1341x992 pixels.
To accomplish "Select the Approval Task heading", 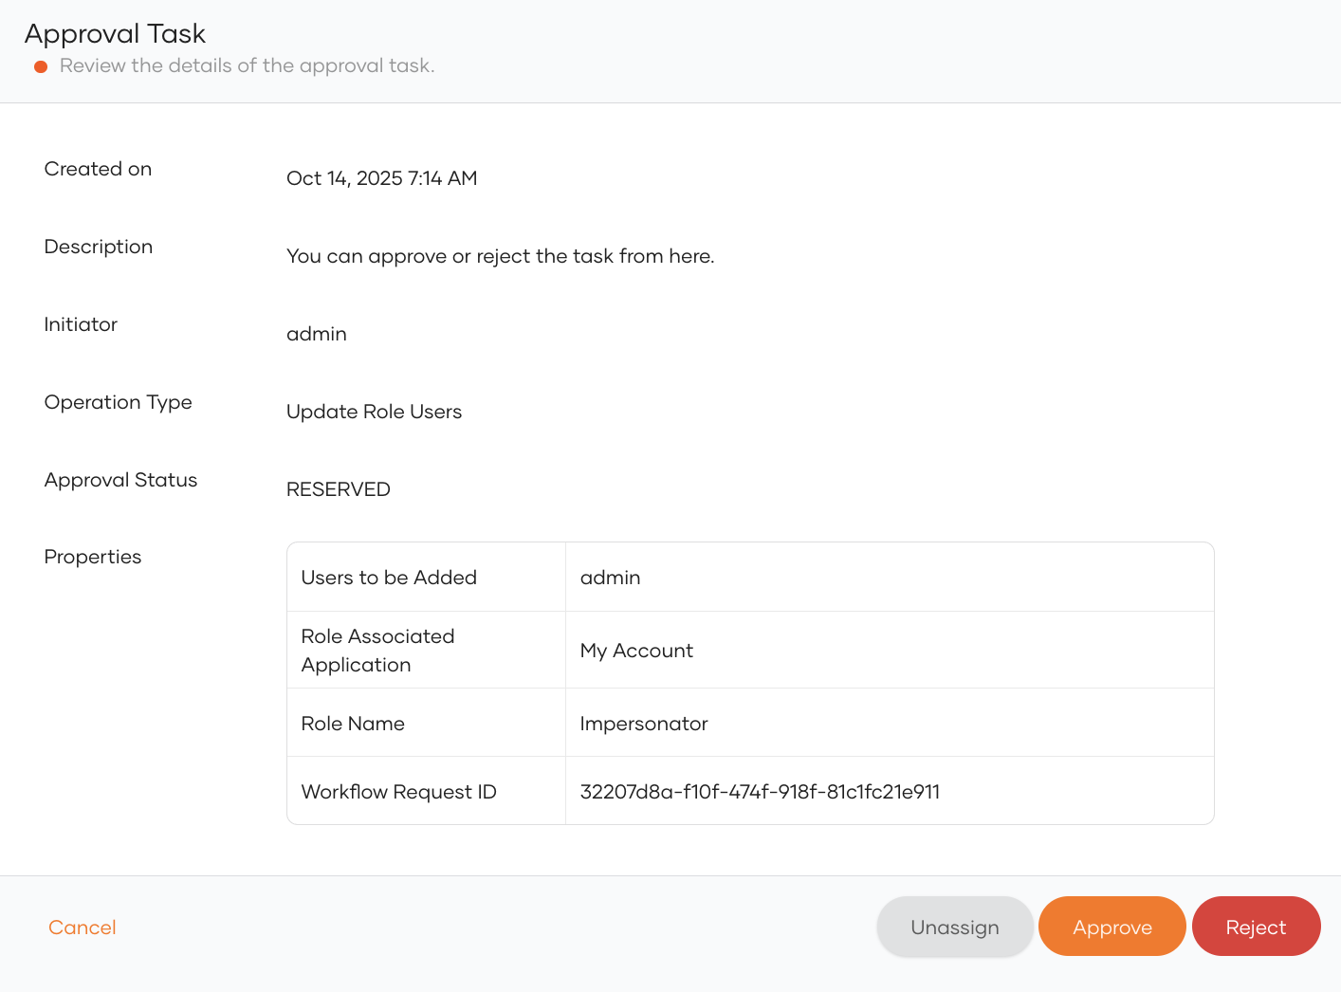I will [115, 33].
